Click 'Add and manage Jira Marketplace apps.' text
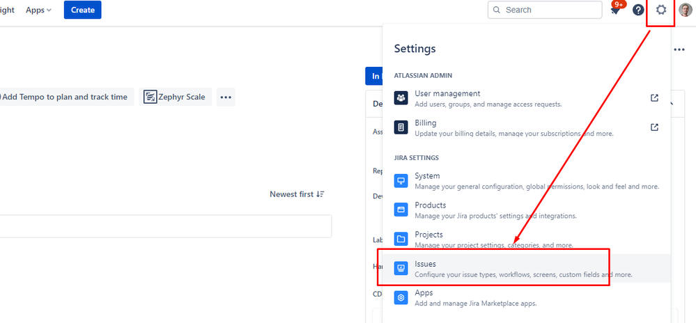696x323 pixels. [476, 304]
